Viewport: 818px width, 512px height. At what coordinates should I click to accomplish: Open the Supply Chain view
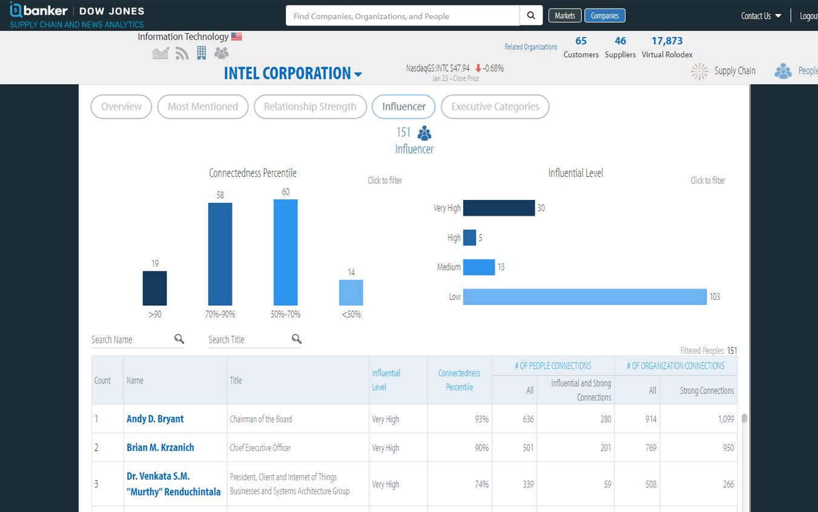[724, 71]
